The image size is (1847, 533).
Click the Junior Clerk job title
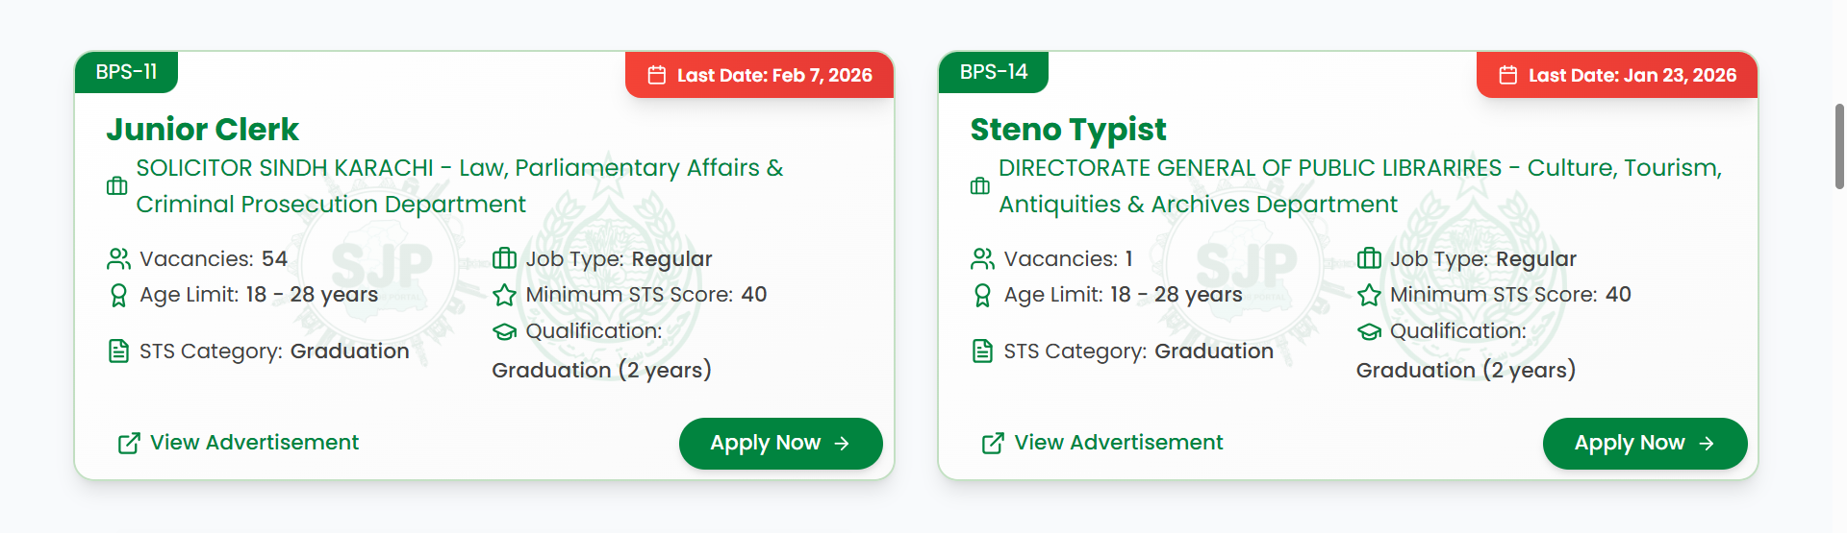click(x=203, y=130)
